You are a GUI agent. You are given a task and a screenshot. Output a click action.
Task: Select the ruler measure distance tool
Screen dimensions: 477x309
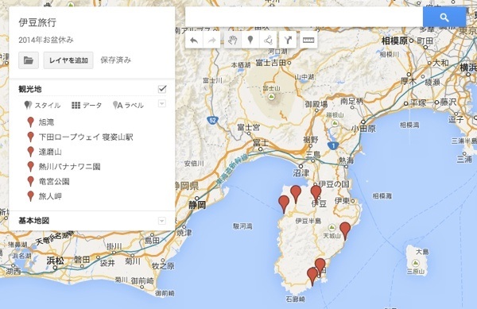[x=308, y=40]
